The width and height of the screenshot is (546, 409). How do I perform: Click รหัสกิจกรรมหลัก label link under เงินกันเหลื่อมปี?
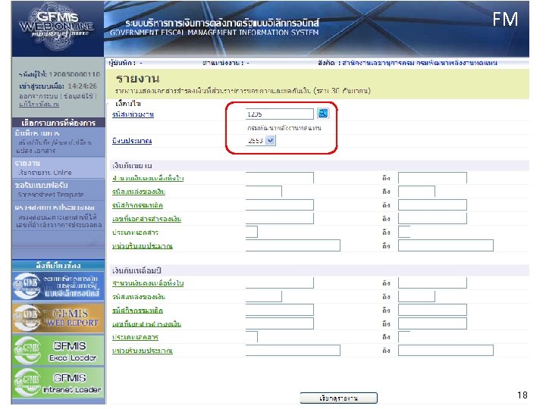(x=137, y=311)
